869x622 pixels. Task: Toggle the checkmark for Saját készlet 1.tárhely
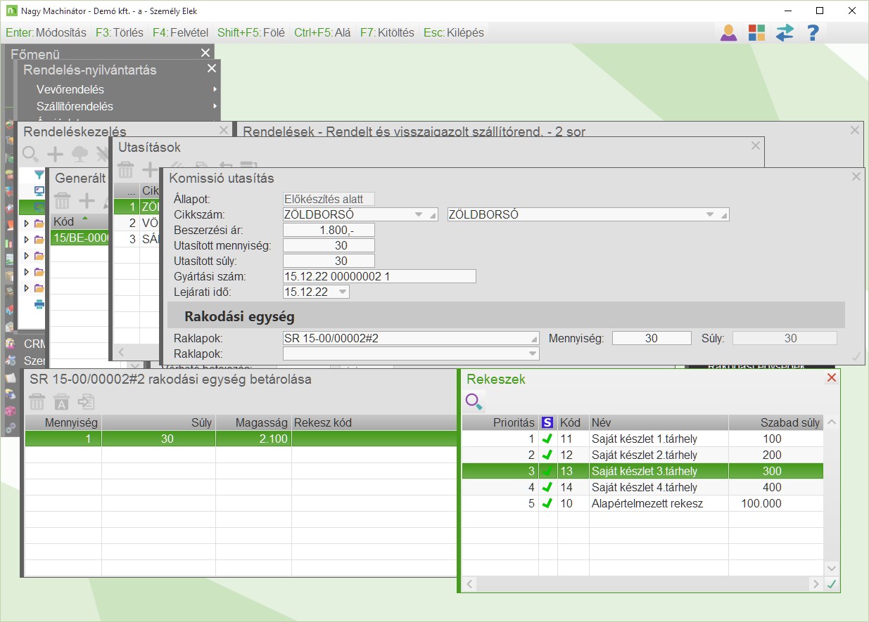coord(547,439)
